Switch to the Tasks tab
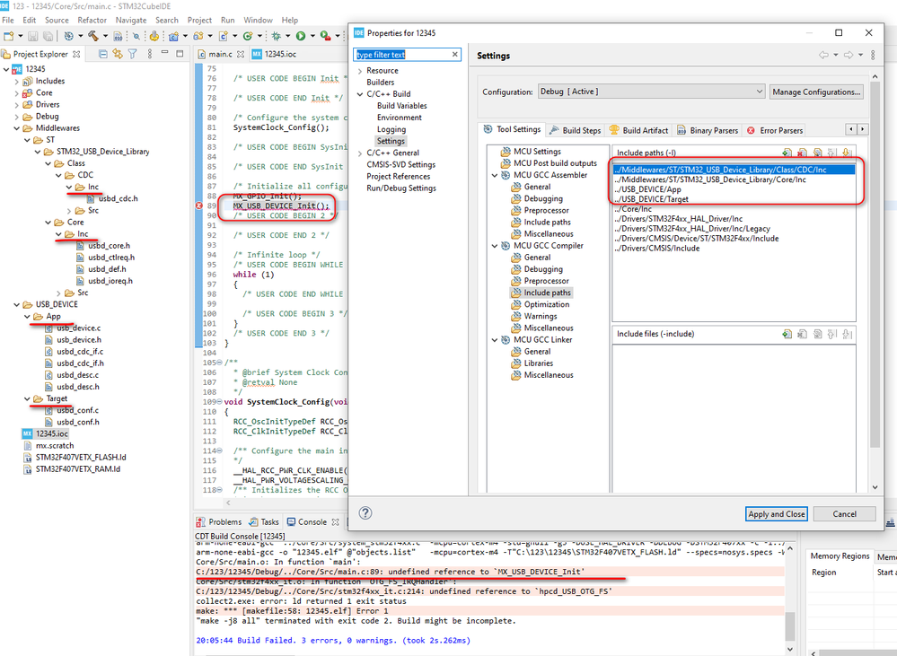The height and width of the screenshot is (656, 897). tap(264, 521)
